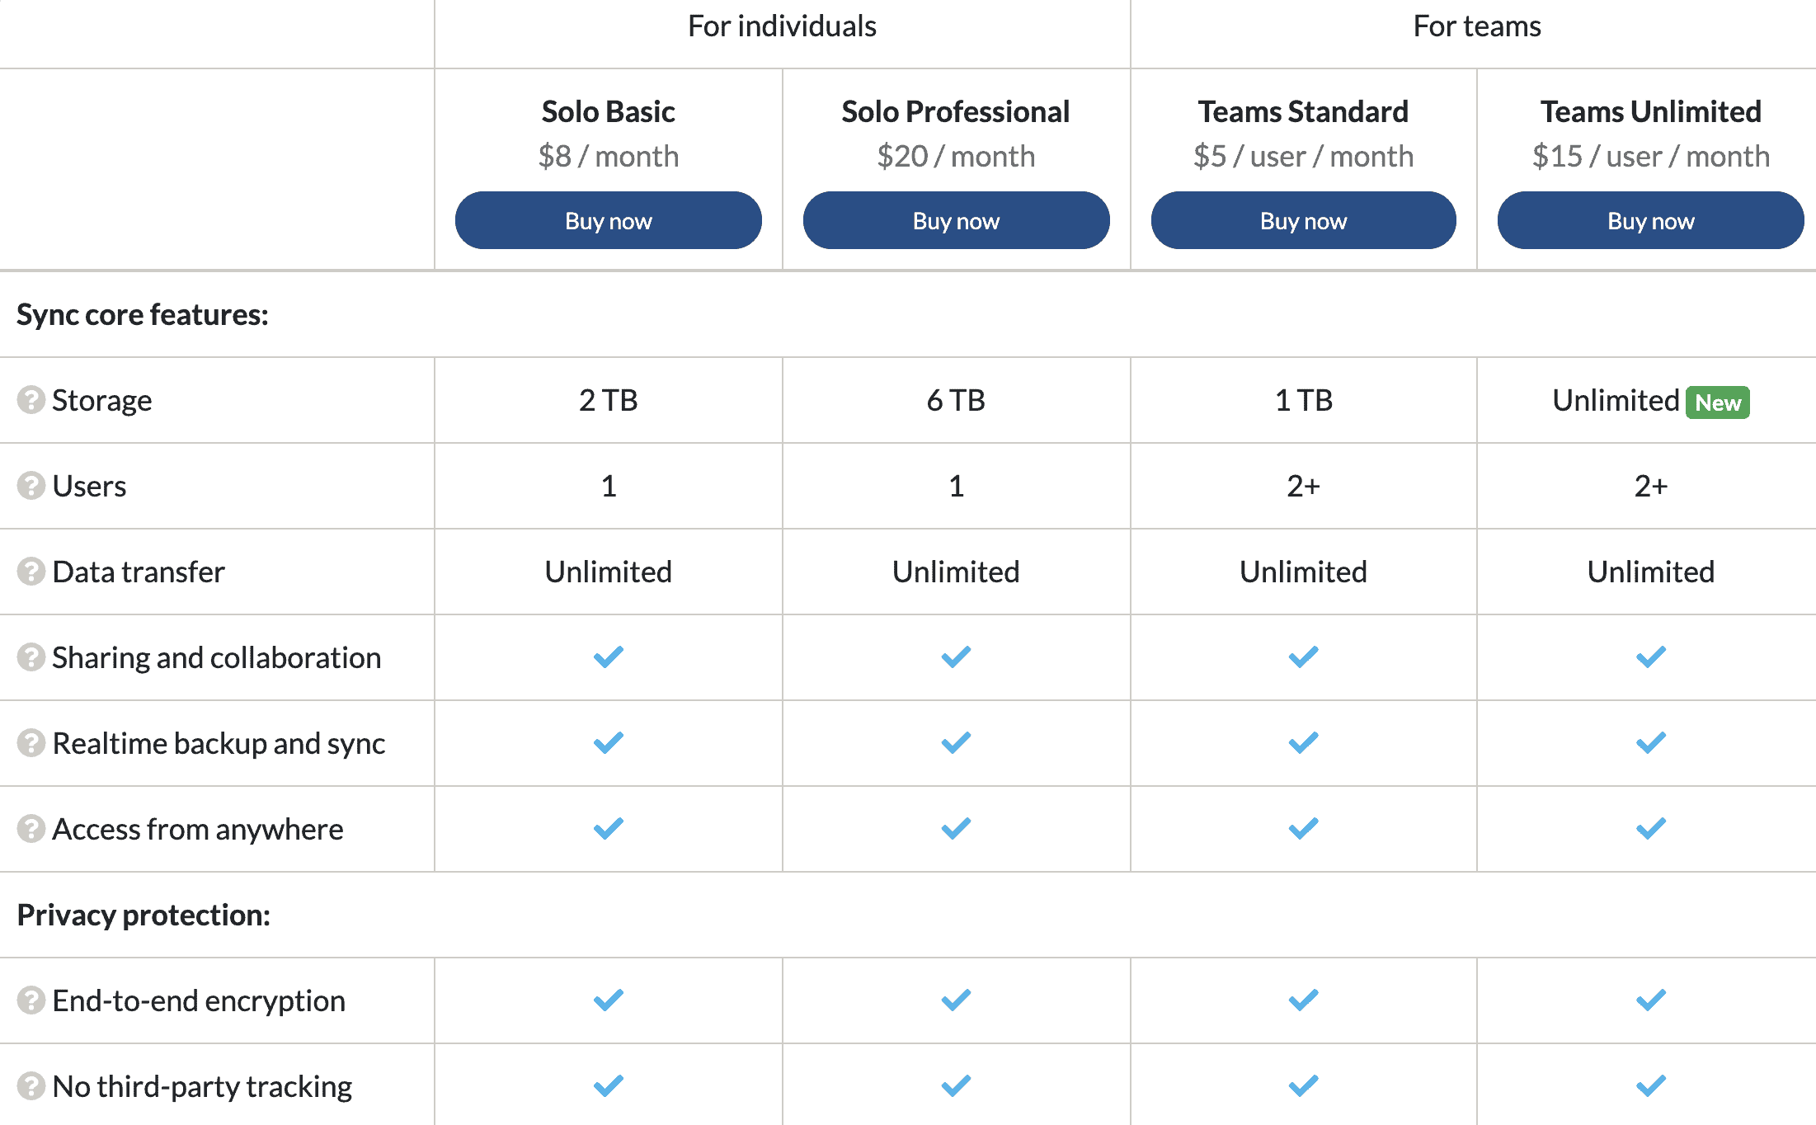The image size is (1816, 1125).
Task: Click the green New badge on Unlimited storage
Action: pyautogui.click(x=1718, y=402)
